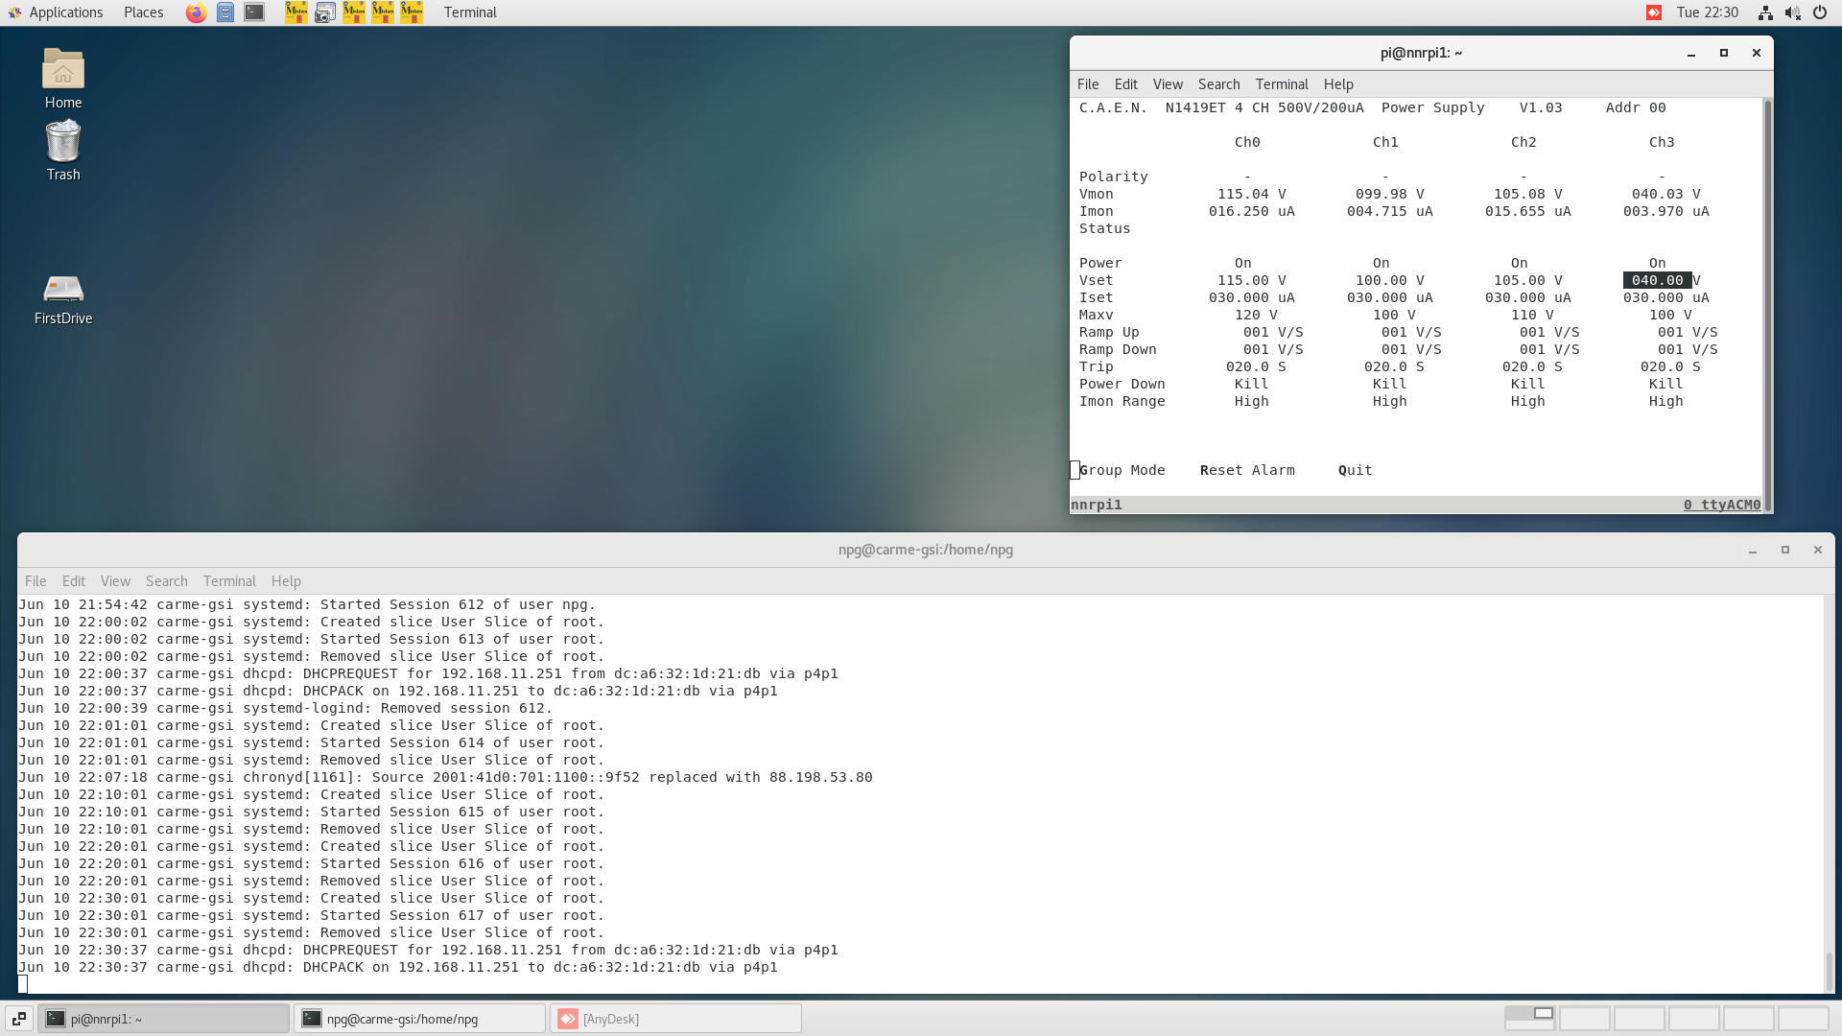Launch the first Midas launcher on the panel

295,12
